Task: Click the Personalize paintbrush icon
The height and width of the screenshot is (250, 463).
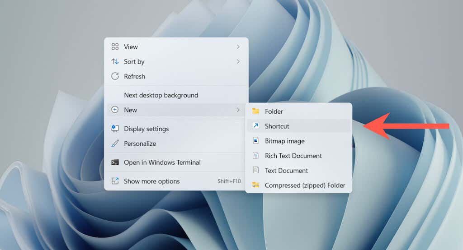Action: pos(115,144)
